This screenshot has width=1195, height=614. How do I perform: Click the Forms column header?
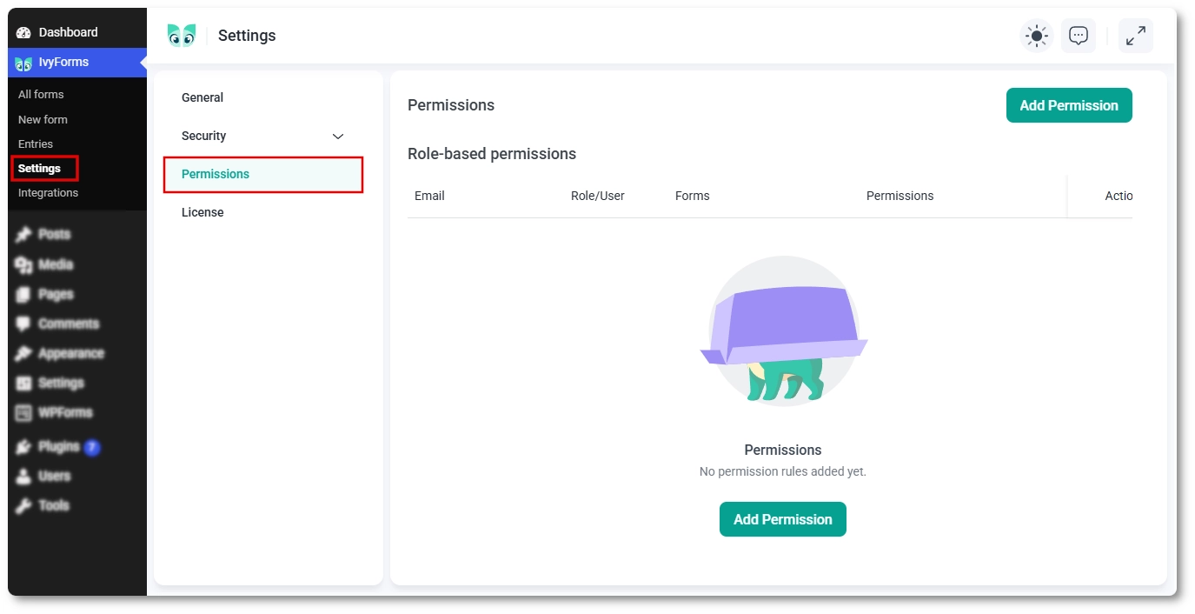tap(693, 196)
